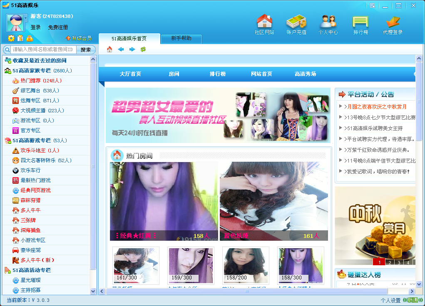Collapse 51高清家族专栏 group
Viewport: 425px width, 306px height.
(46, 71)
